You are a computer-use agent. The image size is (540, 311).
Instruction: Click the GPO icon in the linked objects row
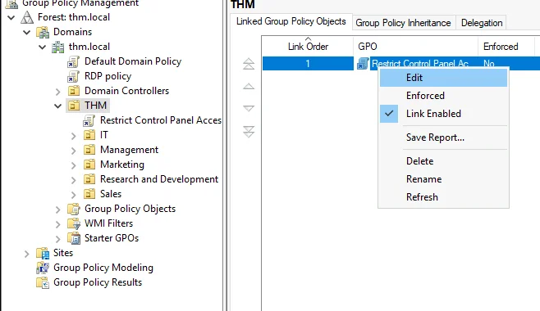tap(363, 64)
